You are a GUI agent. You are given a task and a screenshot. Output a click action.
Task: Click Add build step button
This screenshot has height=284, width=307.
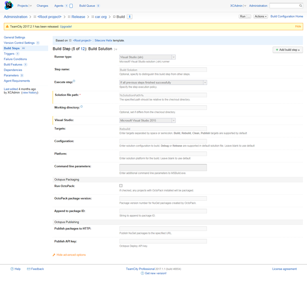click(288, 50)
